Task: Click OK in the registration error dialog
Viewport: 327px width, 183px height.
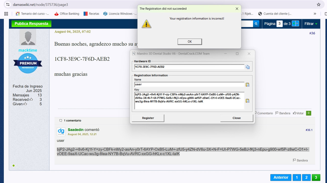Action: click(x=190, y=42)
